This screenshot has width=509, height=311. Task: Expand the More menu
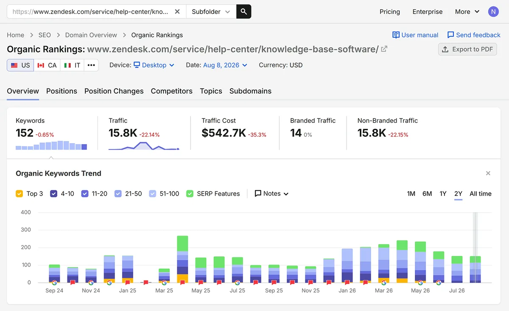467,12
